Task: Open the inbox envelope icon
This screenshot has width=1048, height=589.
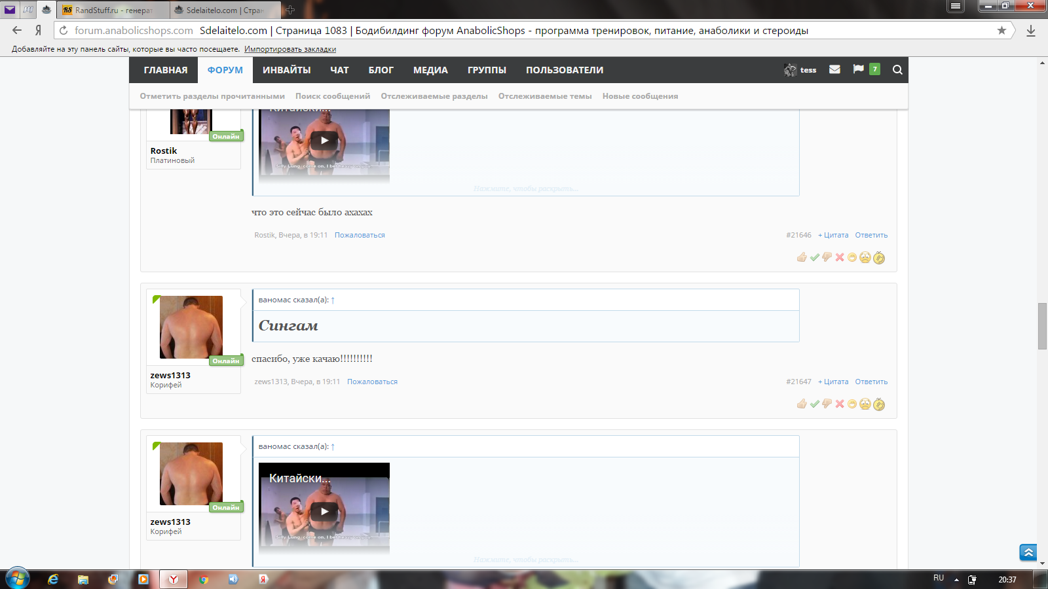Action: point(834,69)
